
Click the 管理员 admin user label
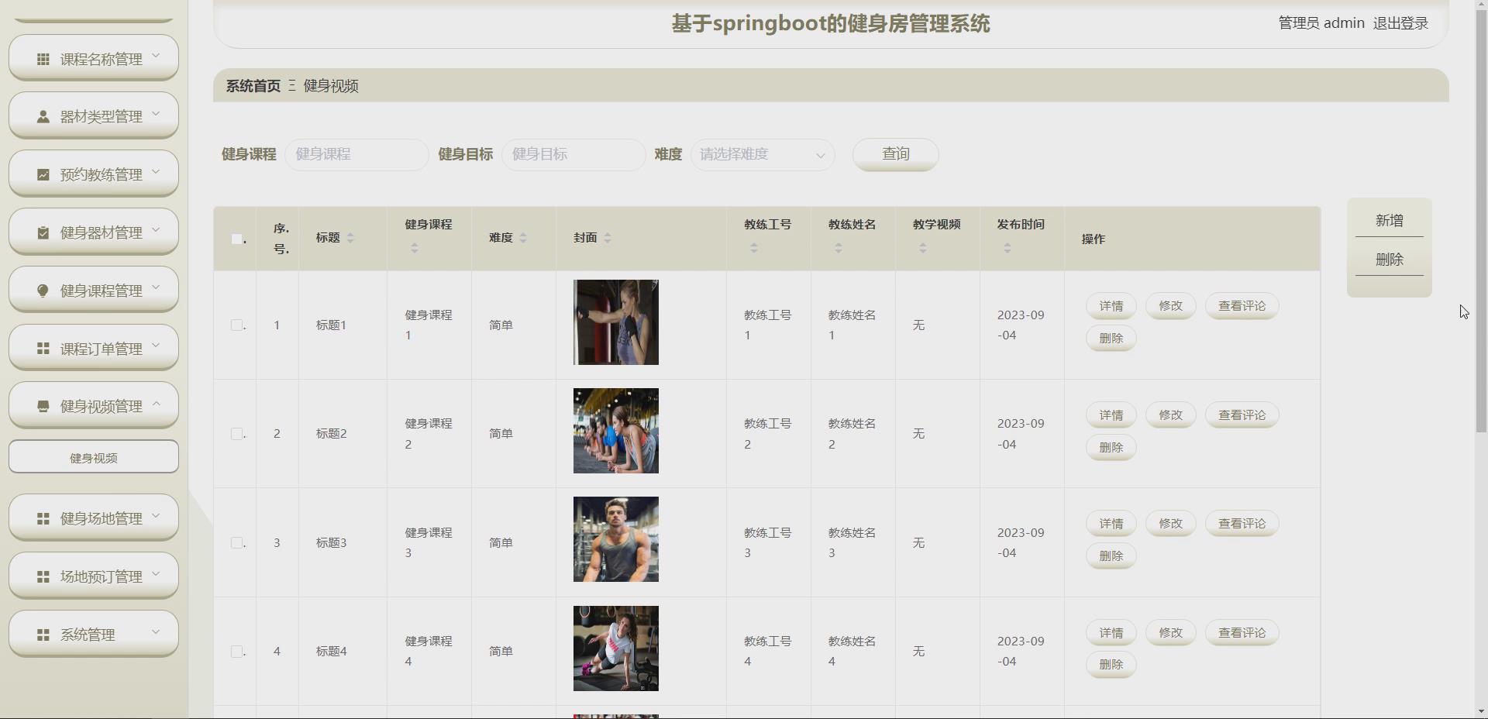[1321, 23]
